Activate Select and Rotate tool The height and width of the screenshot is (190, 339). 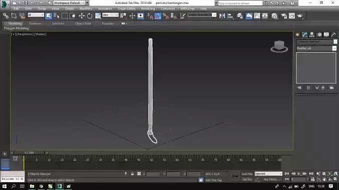[x=89, y=15]
